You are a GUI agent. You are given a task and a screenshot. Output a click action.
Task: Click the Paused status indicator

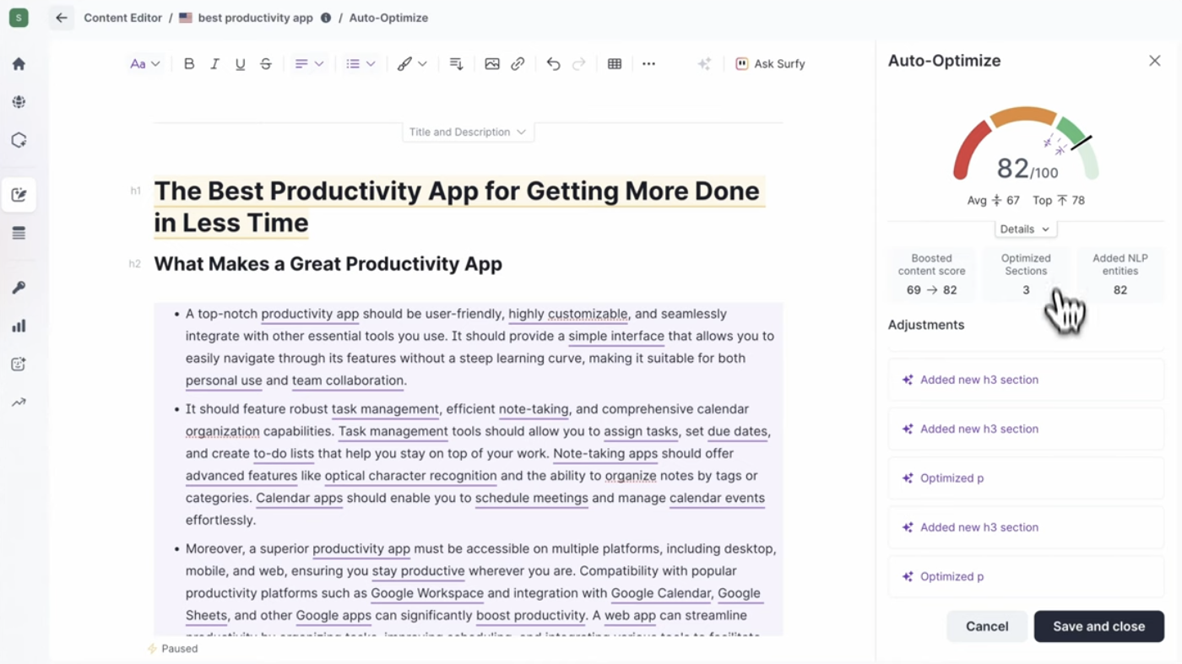(x=172, y=649)
